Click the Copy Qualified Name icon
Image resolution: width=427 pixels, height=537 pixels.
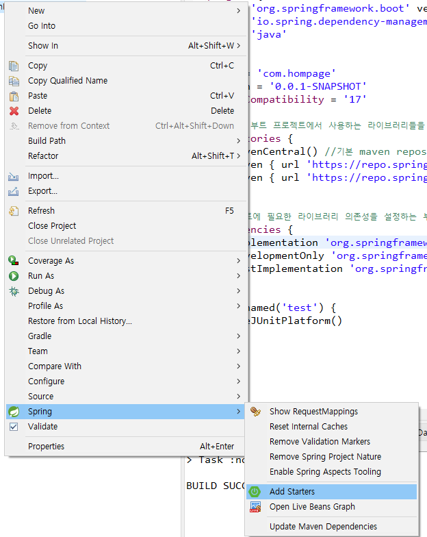click(14, 81)
